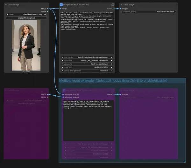Viewport: 191px width, 168px height.
Task: Click the 'image' input port on top Image Edit node
Action: click(x=60, y=9)
